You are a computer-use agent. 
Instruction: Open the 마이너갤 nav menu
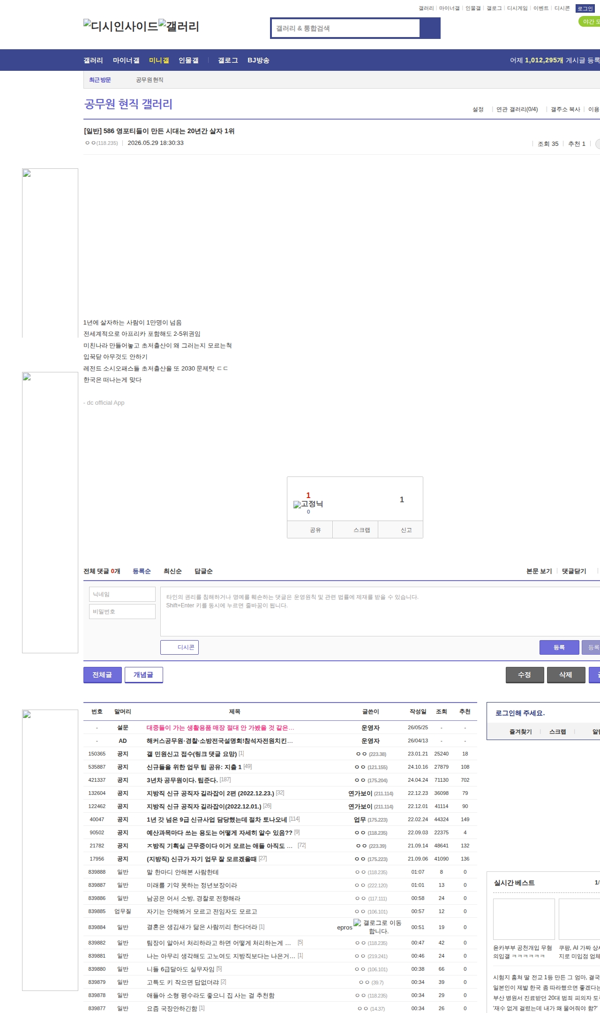point(126,60)
